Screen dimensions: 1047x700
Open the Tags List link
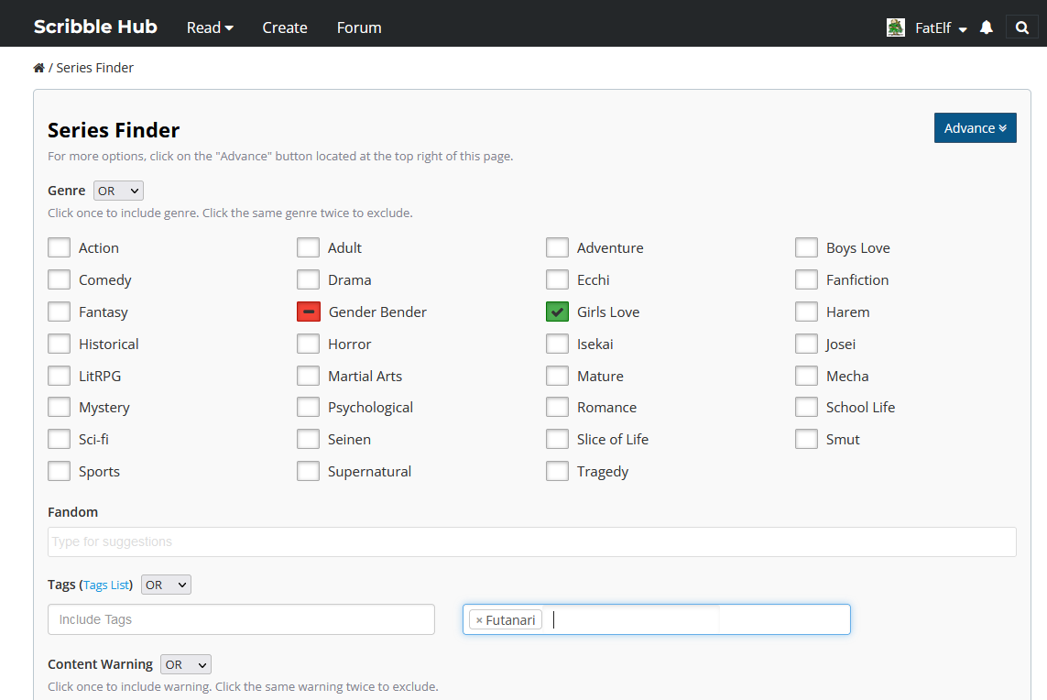[107, 585]
